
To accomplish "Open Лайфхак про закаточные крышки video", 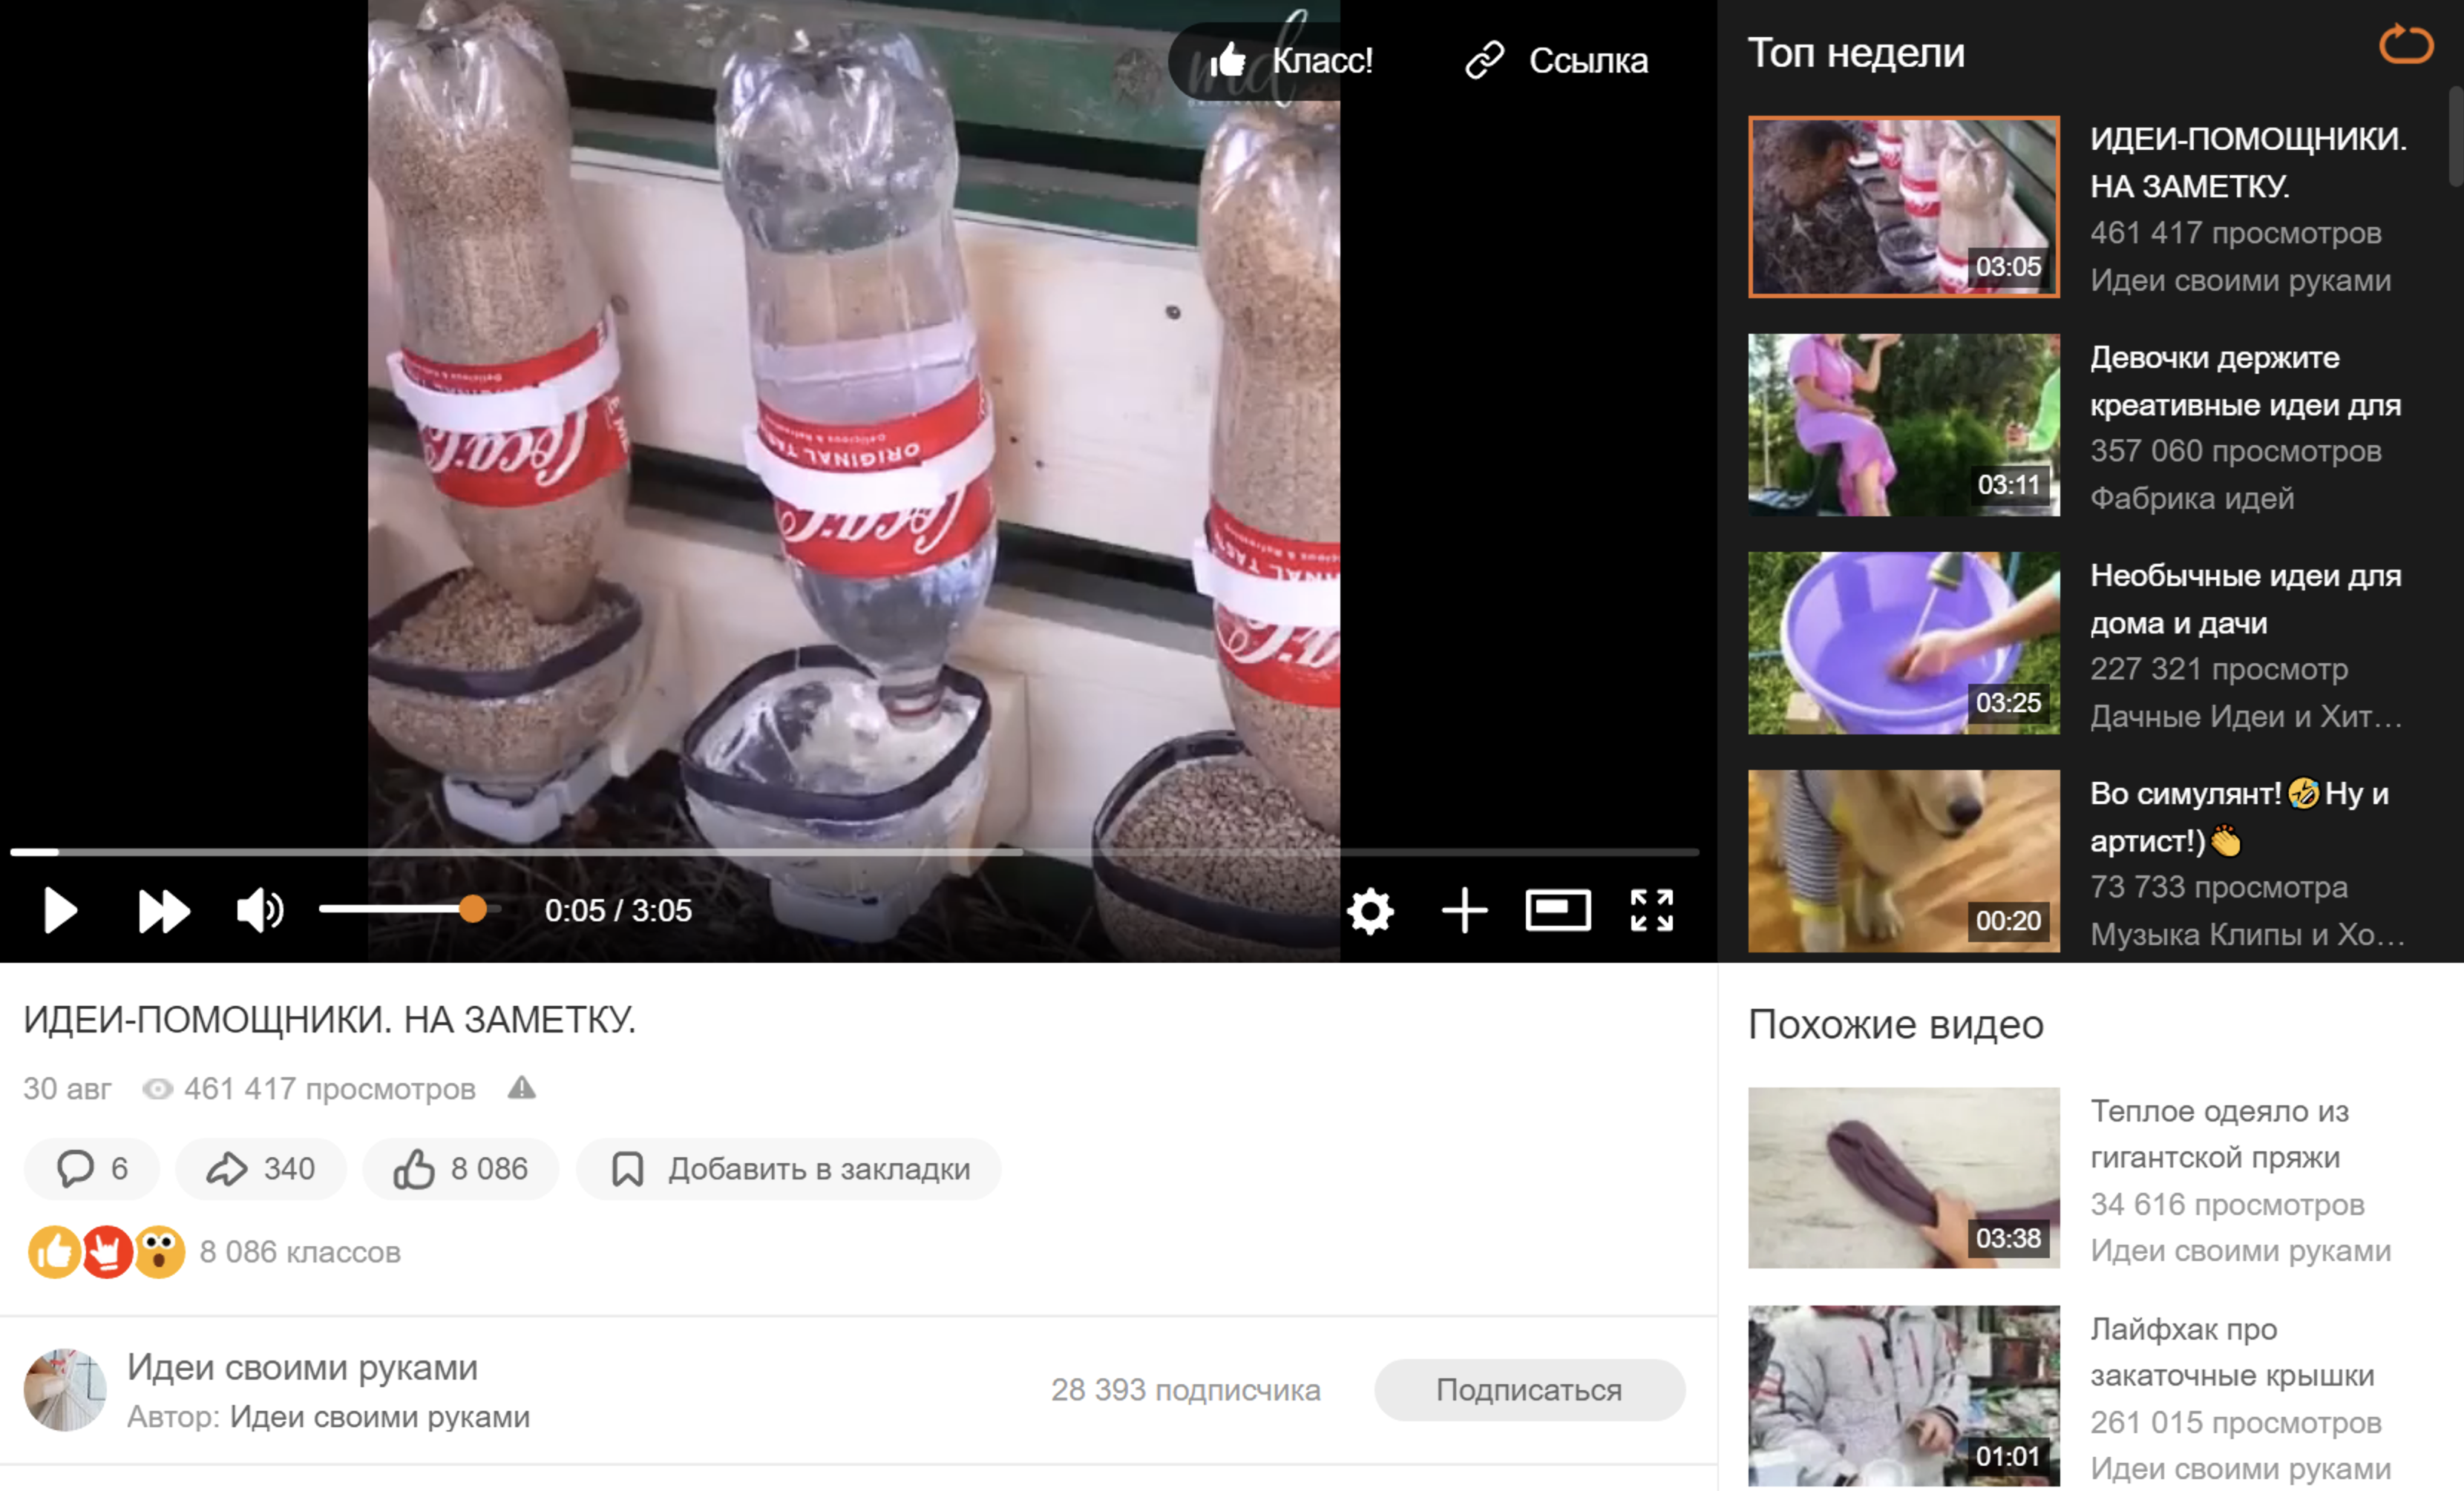I will [x=2232, y=1352].
